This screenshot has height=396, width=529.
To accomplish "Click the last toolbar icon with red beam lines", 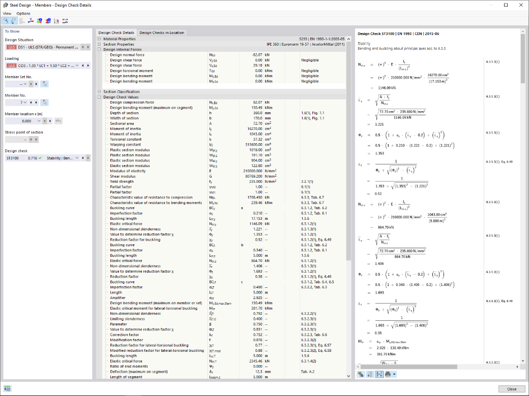I will 65,21.
